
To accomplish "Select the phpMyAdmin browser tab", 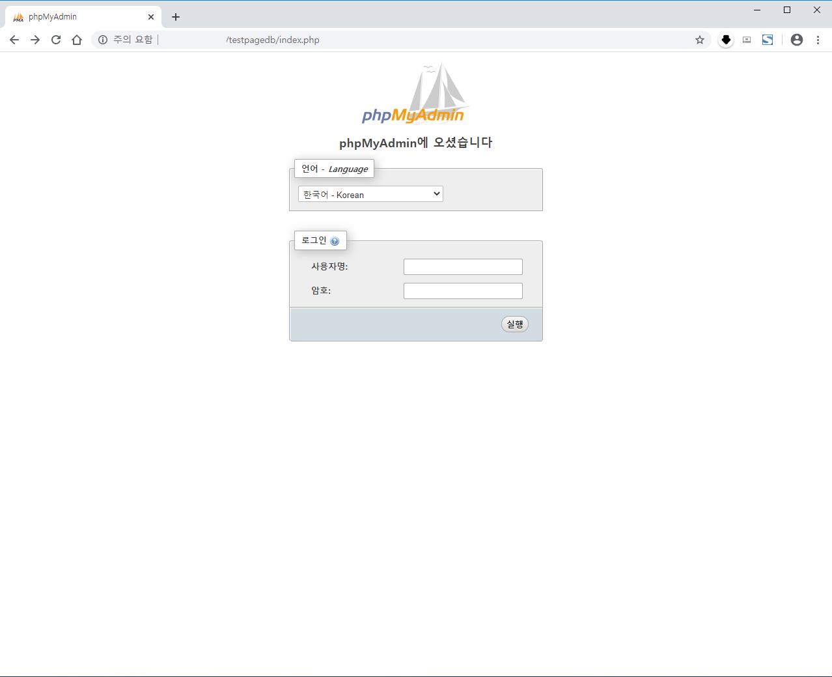I will [83, 17].
